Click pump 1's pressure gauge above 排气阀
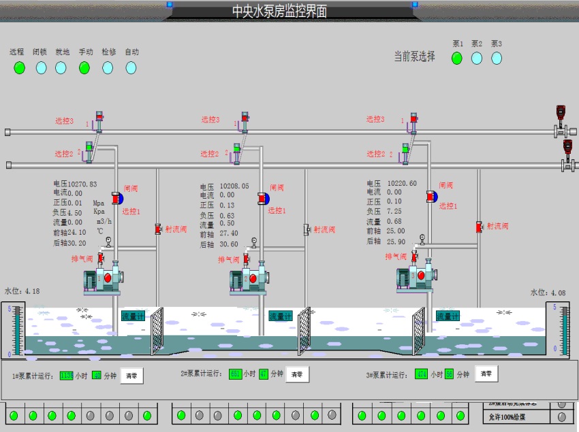This screenshot has height=432, width=579. 108,241
